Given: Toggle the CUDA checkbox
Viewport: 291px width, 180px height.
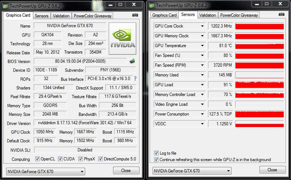Looking at the screenshot, I should pyautogui.click(x=60, y=159).
